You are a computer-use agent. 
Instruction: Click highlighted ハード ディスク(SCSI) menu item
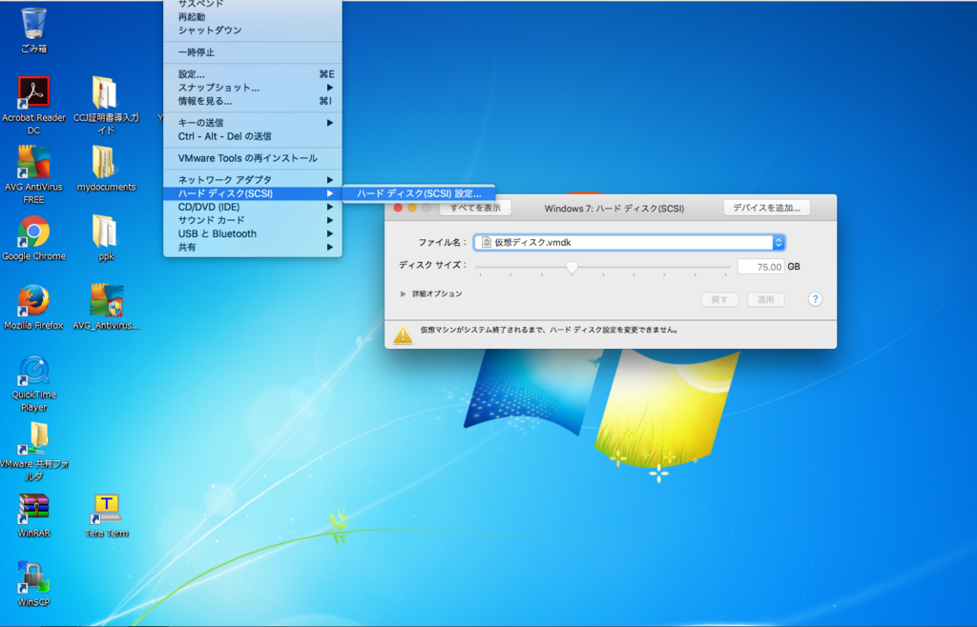tap(252, 193)
